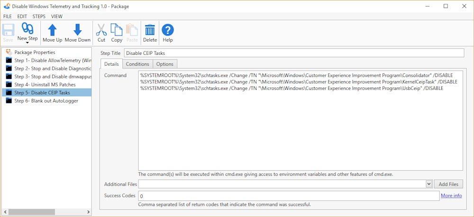Switch to the Details tab
This screenshot has height=217, width=474.
[x=111, y=64]
